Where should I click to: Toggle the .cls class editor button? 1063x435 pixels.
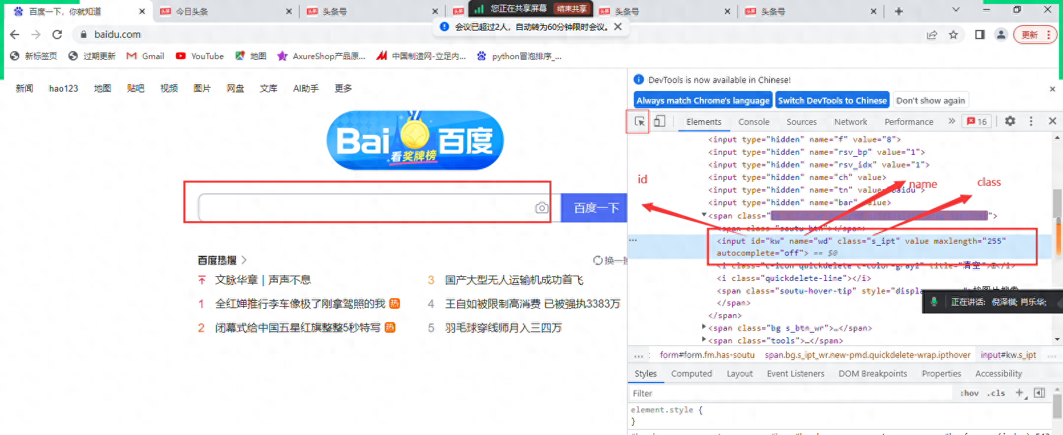(996, 393)
